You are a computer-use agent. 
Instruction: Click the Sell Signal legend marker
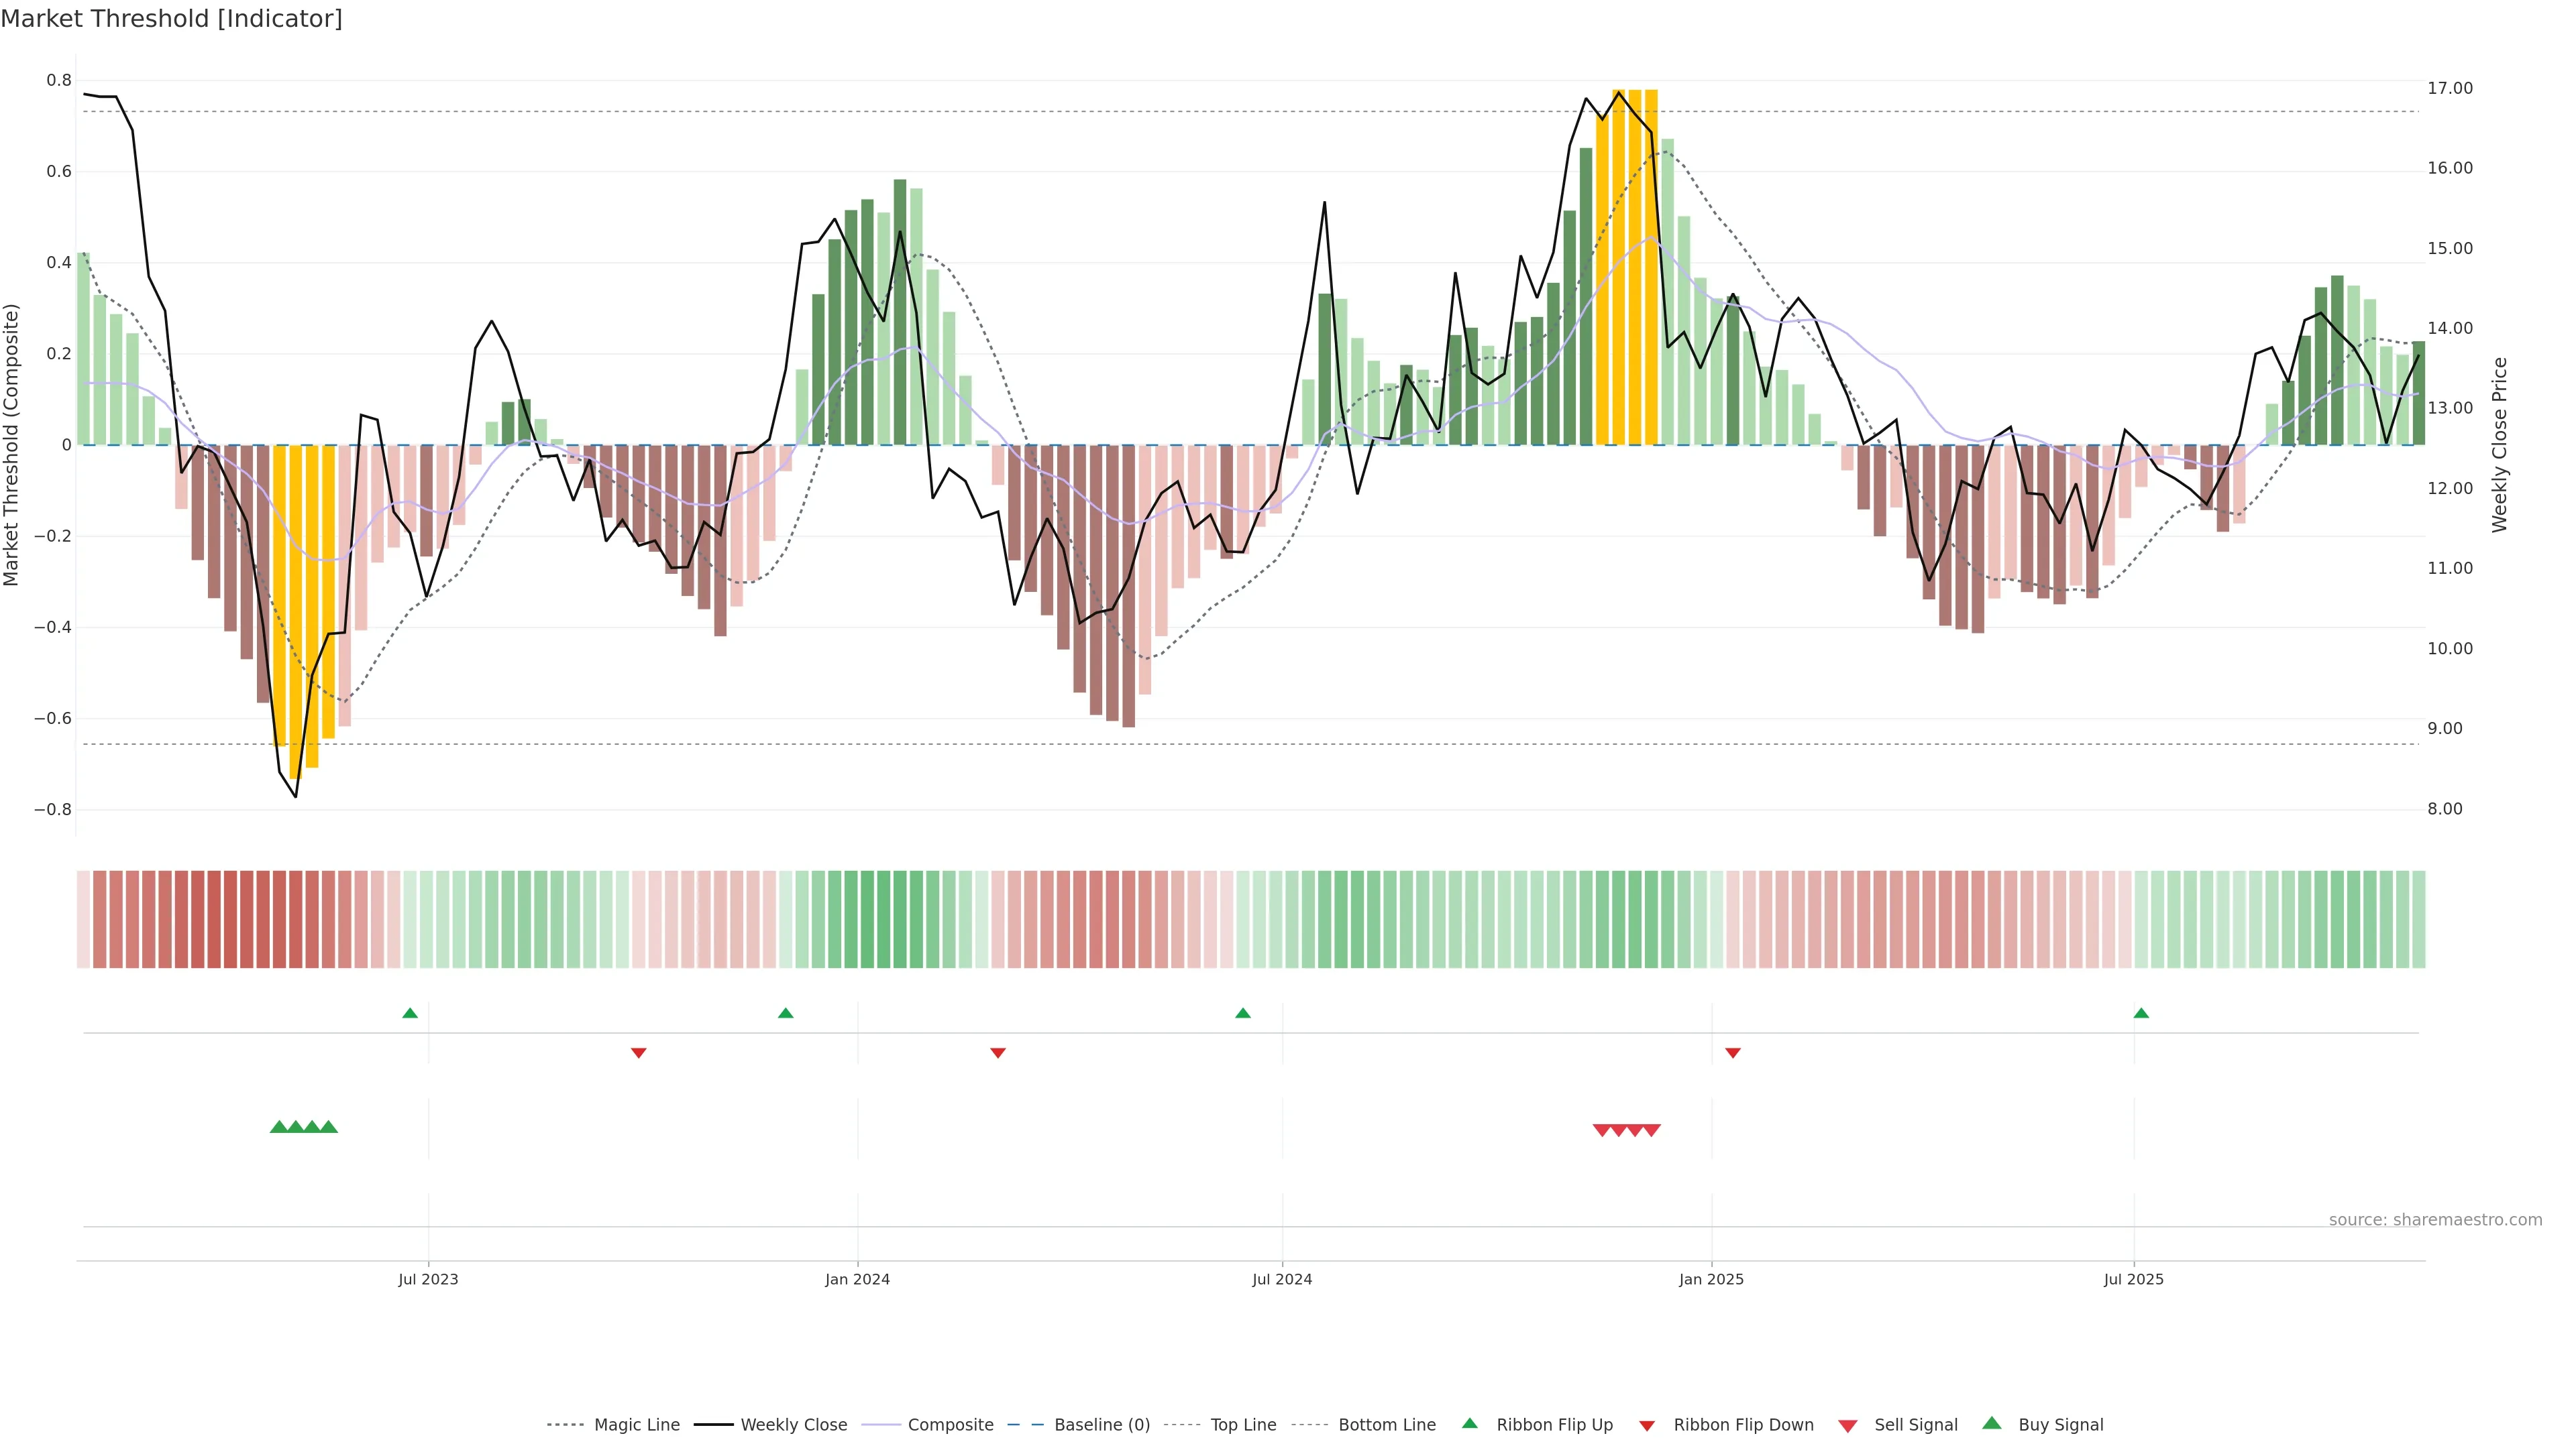click(1848, 1425)
